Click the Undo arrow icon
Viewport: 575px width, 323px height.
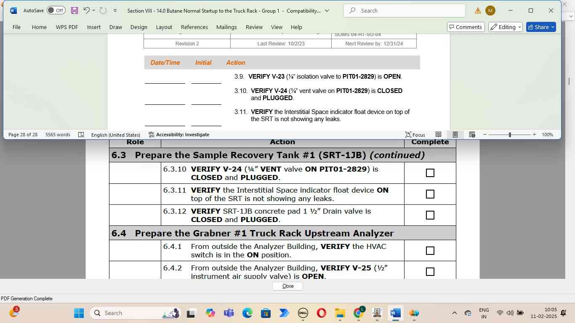coord(86,11)
